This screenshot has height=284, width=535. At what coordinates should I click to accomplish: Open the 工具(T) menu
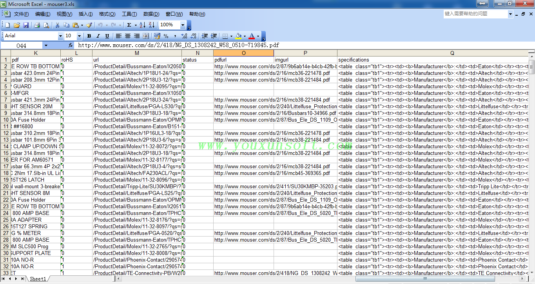tap(129, 14)
